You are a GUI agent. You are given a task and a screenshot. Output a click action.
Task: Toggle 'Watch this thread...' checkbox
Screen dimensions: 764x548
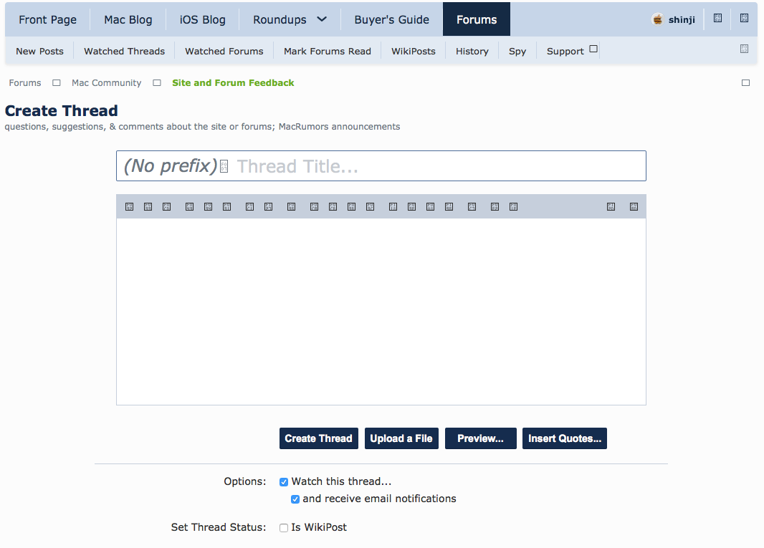click(x=284, y=482)
